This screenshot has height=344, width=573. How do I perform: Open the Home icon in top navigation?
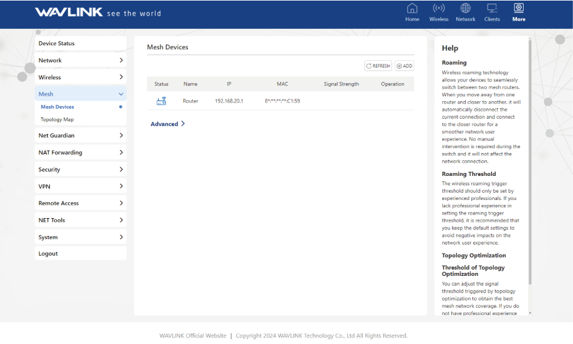tap(412, 8)
